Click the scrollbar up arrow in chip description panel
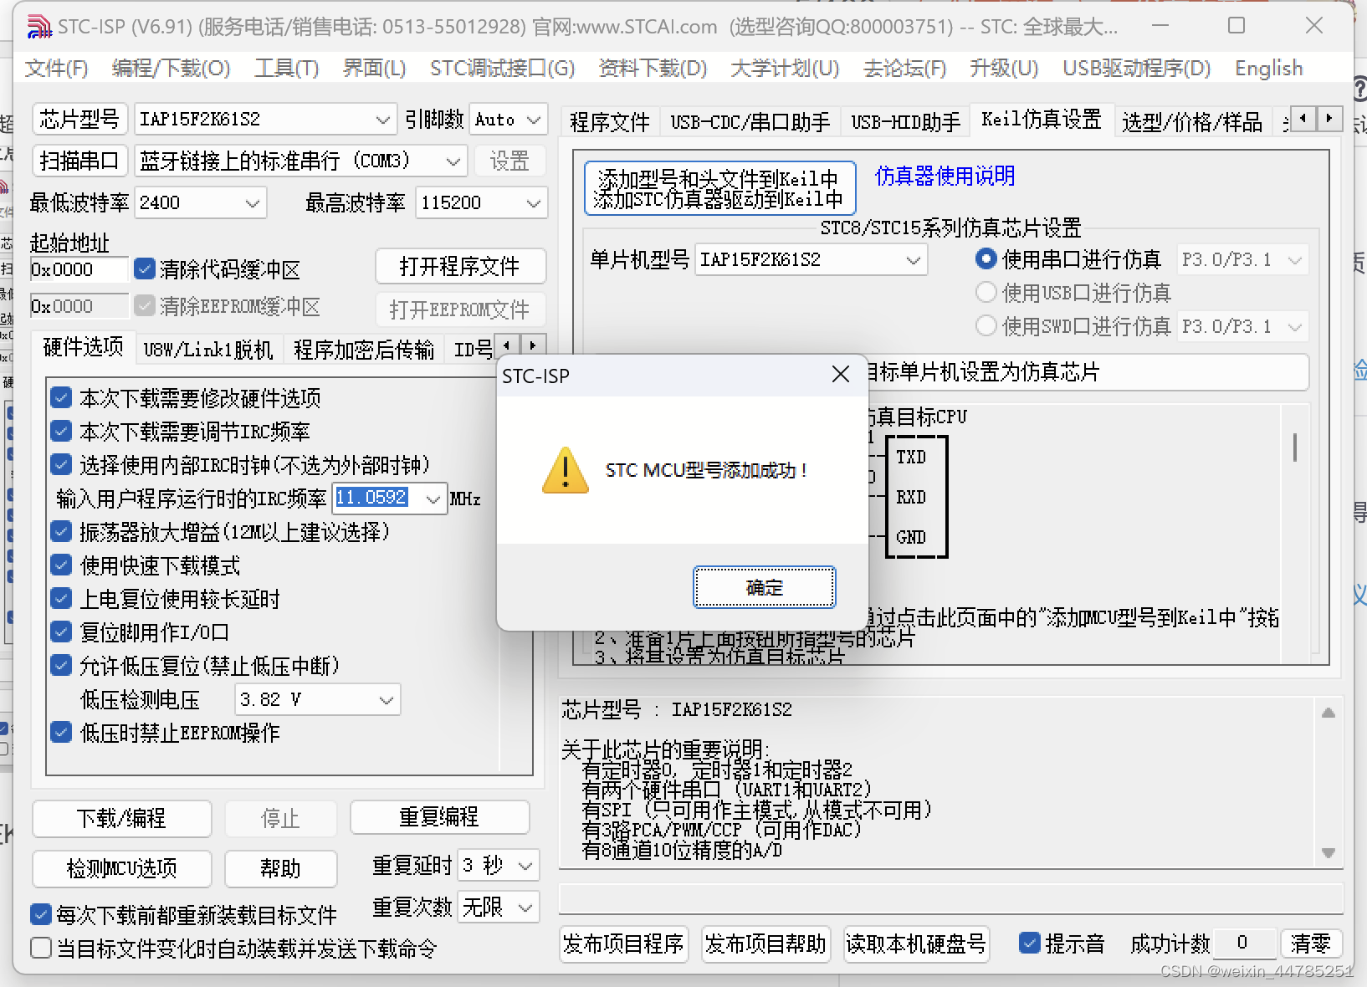The image size is (1367, 987). pyautogui.click(x=1328, y=713)
